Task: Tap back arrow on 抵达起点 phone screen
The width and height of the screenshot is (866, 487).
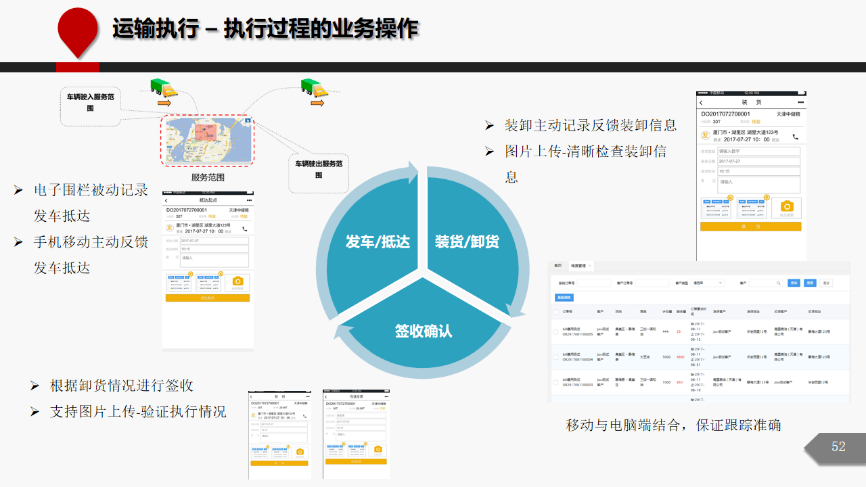Action: coord(167,201)
